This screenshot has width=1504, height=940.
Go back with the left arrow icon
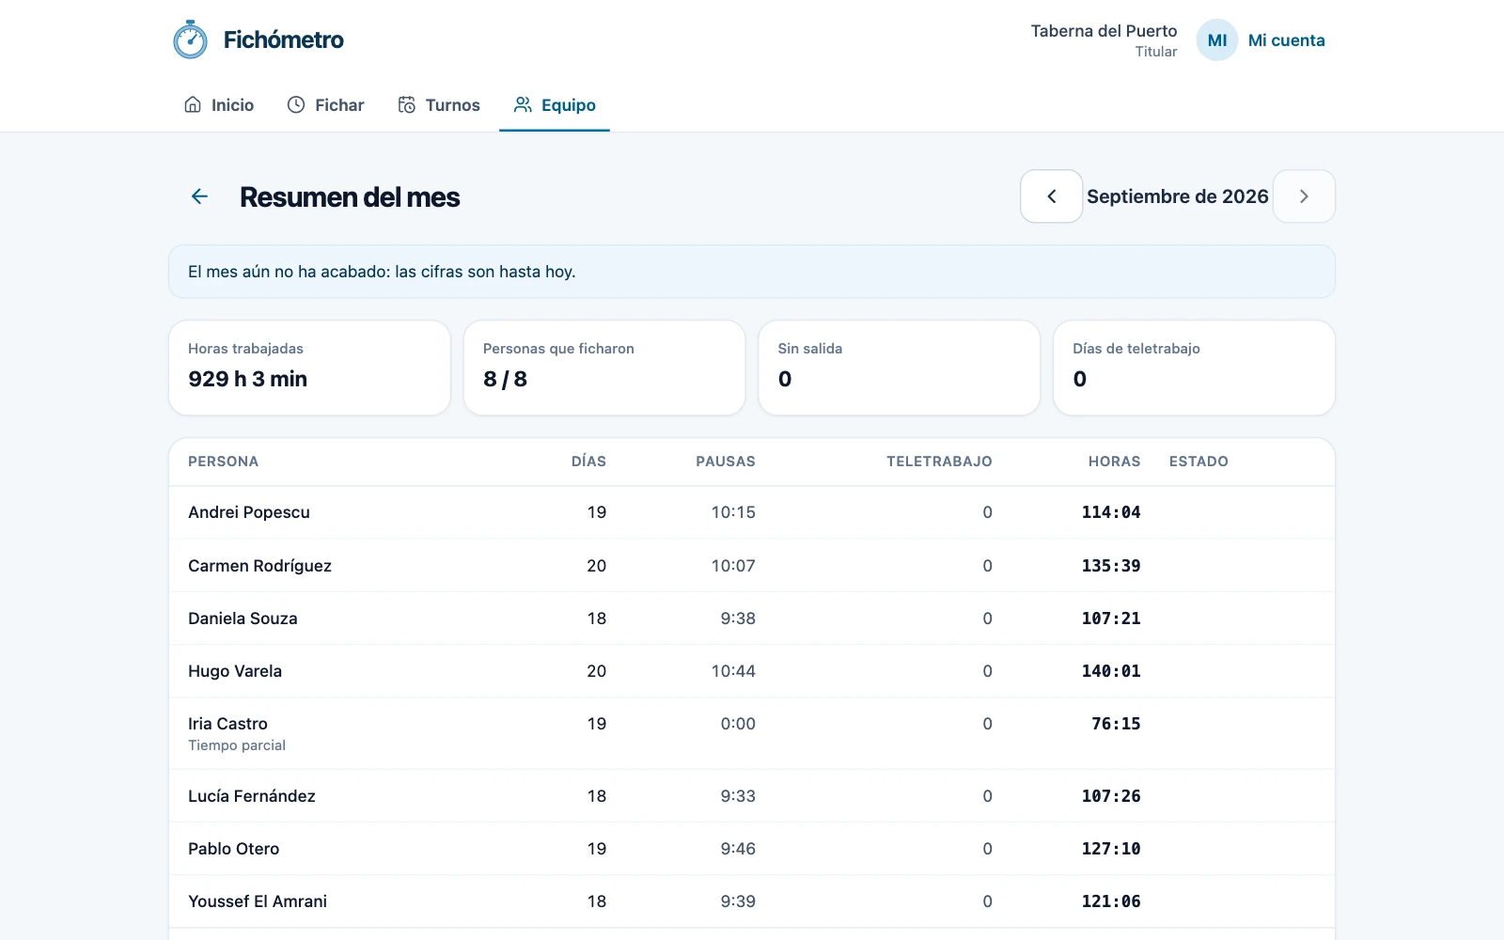[x=199, y=196]
